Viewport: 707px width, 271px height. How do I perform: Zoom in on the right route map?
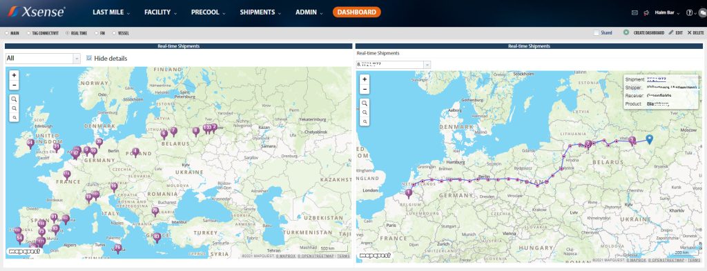[x=365, y=79]
